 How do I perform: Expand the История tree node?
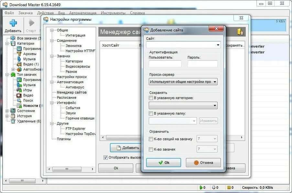click(7, 116)
